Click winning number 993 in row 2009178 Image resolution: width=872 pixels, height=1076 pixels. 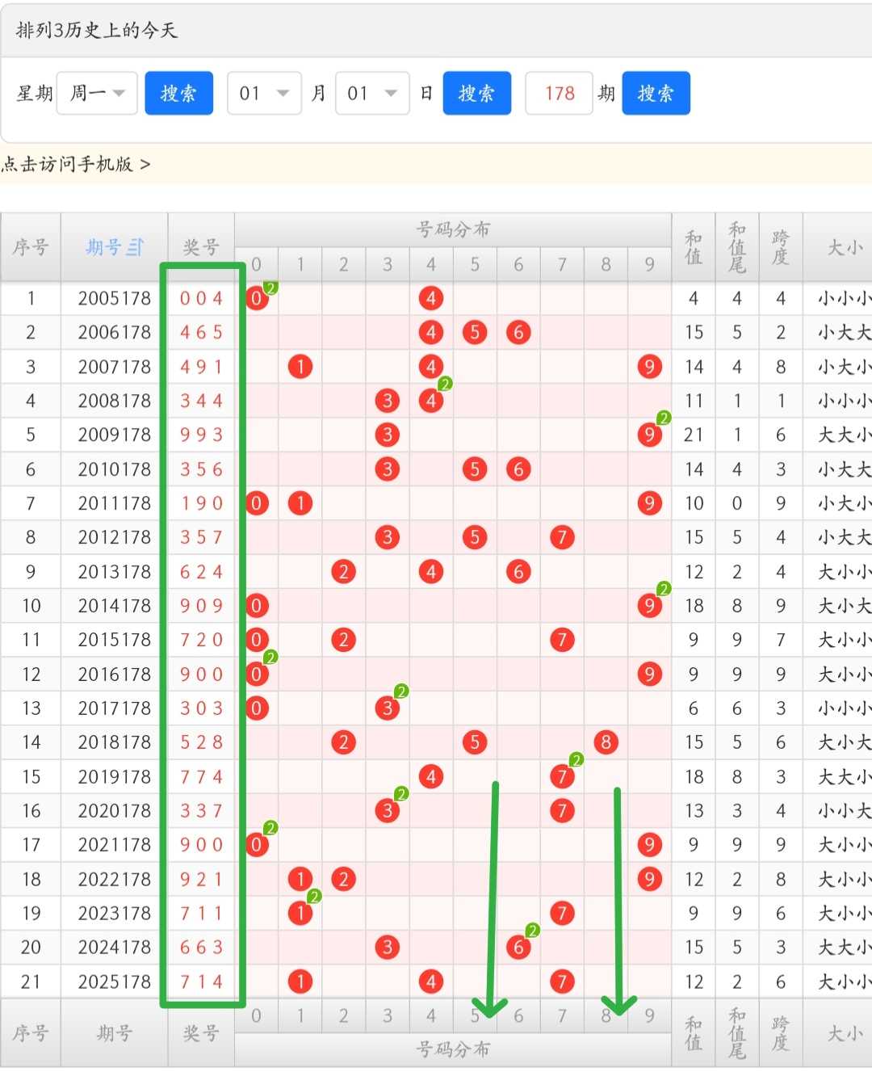(x=201, y=435)
